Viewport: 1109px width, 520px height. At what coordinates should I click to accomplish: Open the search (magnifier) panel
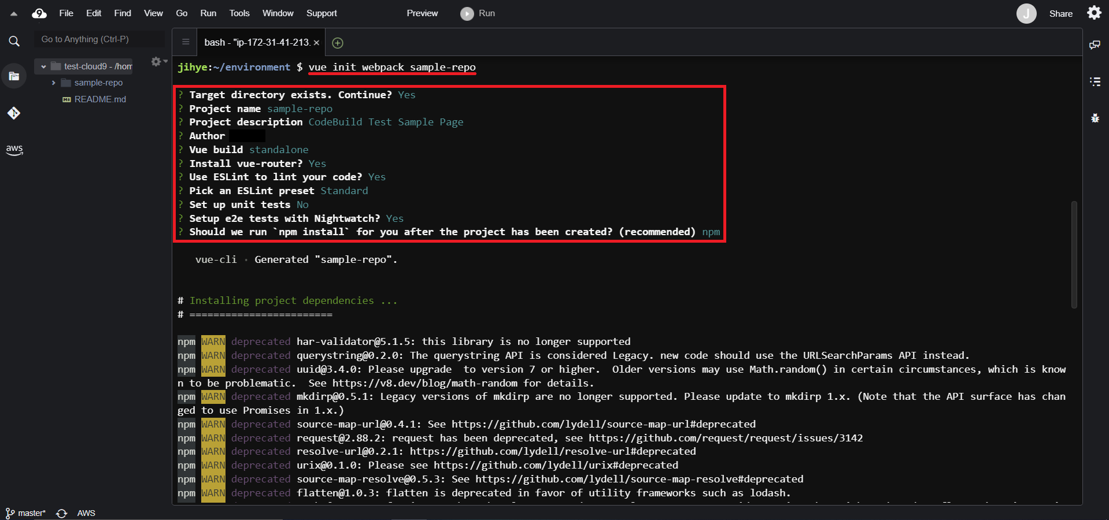click(14, 41)
